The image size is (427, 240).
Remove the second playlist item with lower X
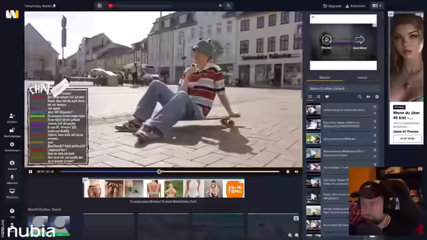[x=375, y=127]
